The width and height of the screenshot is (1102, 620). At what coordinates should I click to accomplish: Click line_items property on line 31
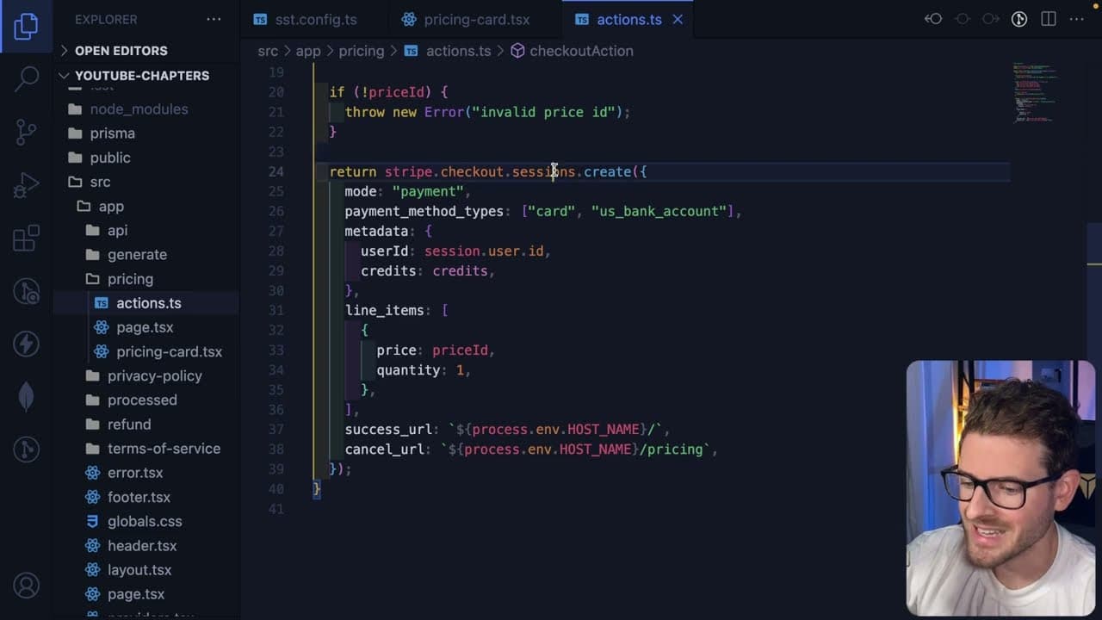click(385, 310)
